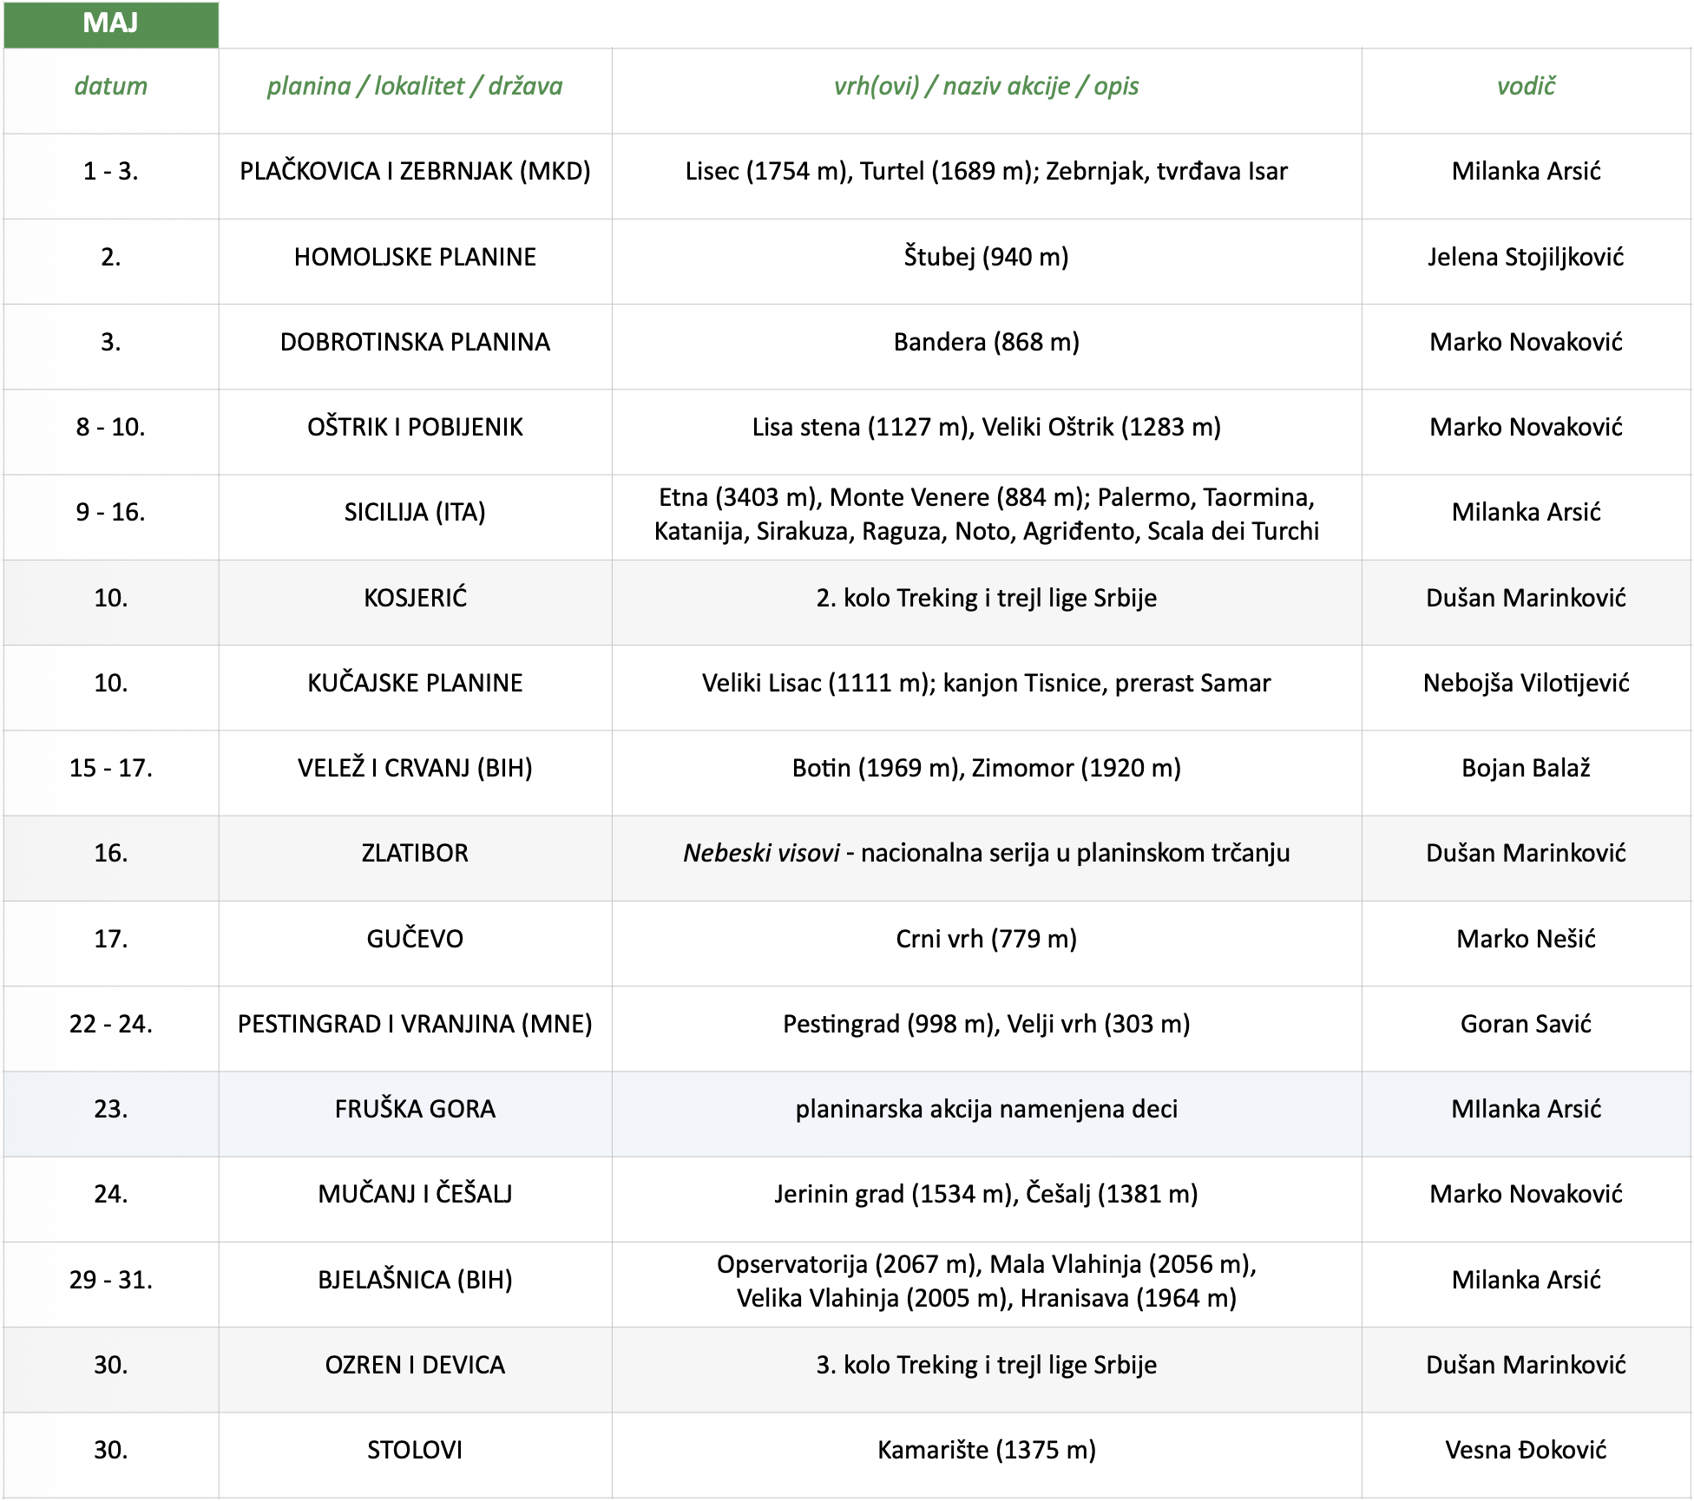The width and height of the screenshot is (1694, 1501).
Task: Click Vesna Đoković guide cell
Action: click(1526, 1451)
